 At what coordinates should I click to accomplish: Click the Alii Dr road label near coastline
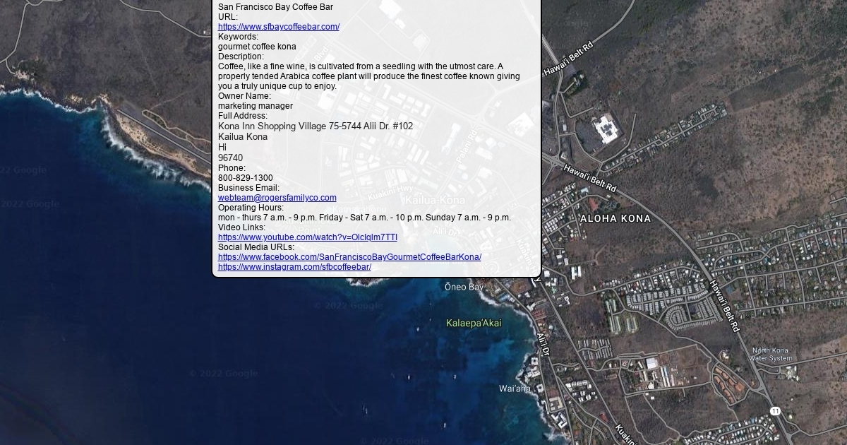(x=543, y=343)
